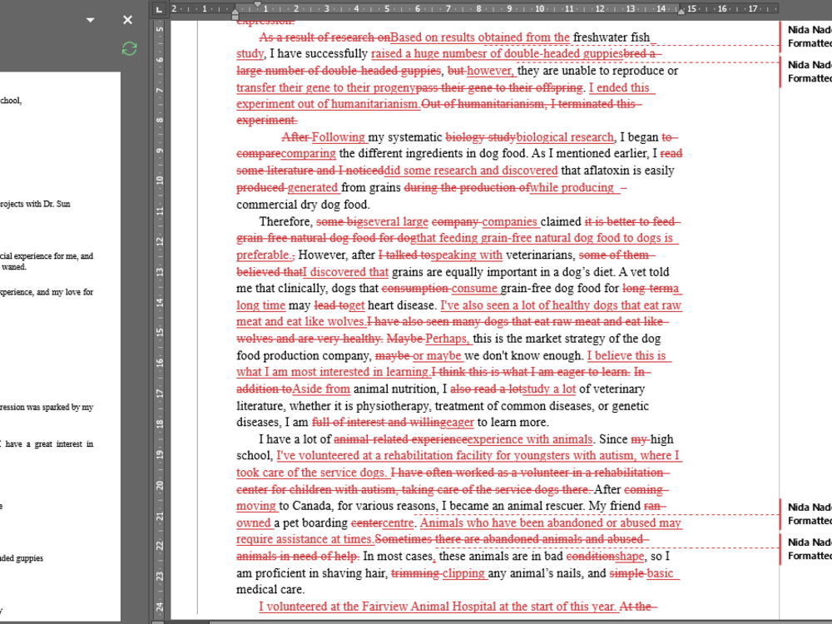
Task: Click the inserted text 'Aside from'
Action: tap(321, 389)
